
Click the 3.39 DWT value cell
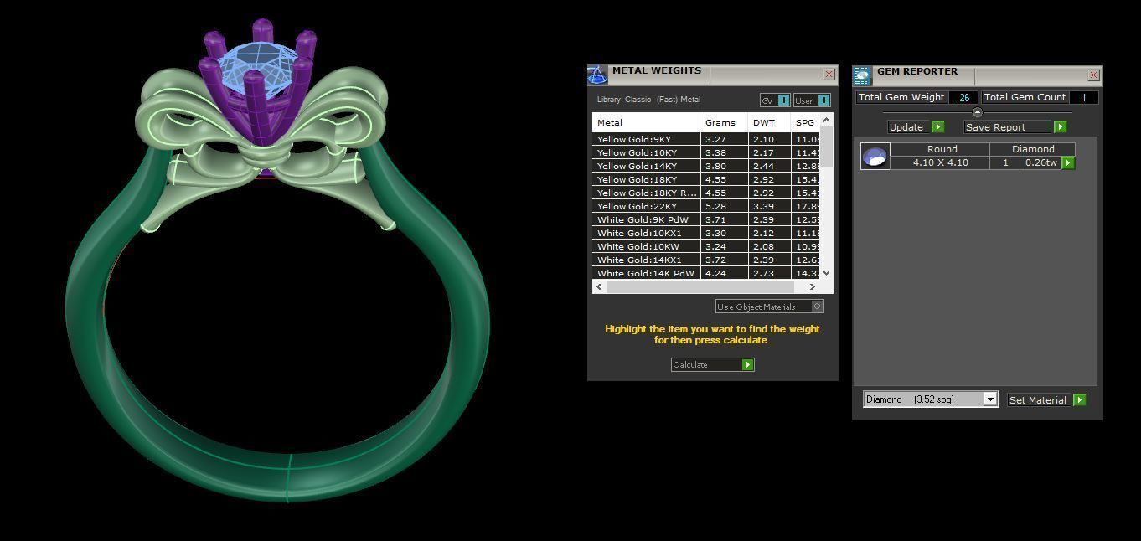[769, 206]
